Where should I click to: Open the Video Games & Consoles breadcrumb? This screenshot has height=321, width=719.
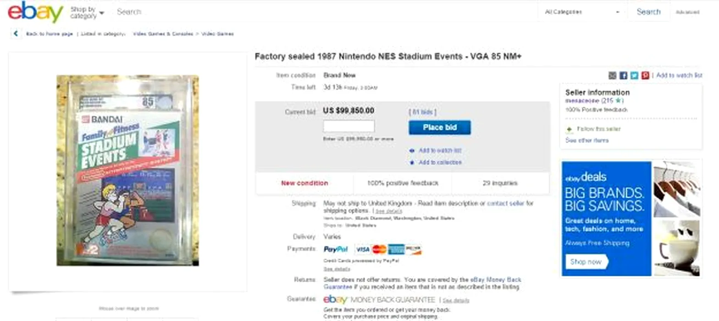pos(163,34)
